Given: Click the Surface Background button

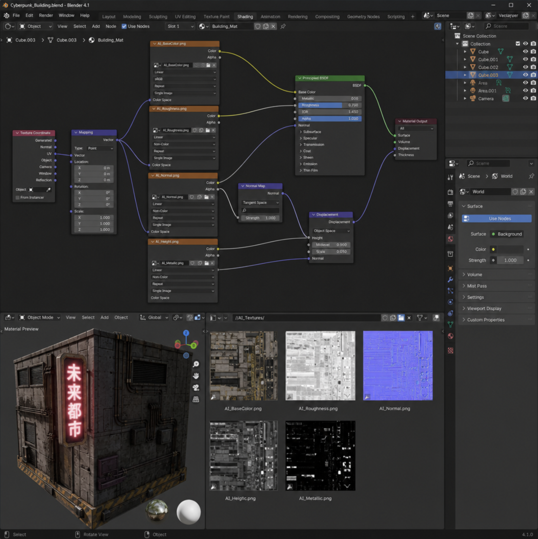Looking at the screenshot, I should [507, 234].
